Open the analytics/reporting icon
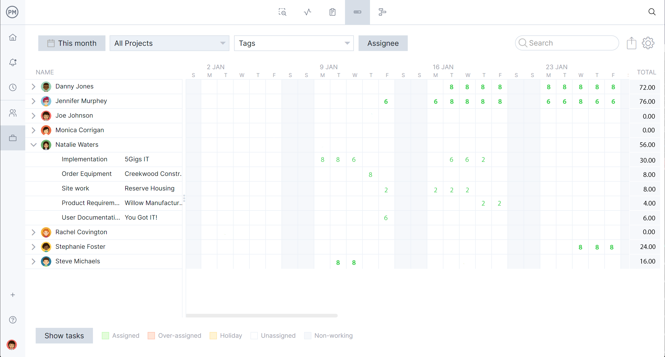The width and height of the screenshot is (665, 357). [x=306, y=12]
